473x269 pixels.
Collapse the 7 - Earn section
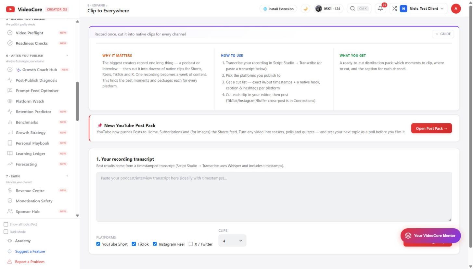(x=67, y=176)
